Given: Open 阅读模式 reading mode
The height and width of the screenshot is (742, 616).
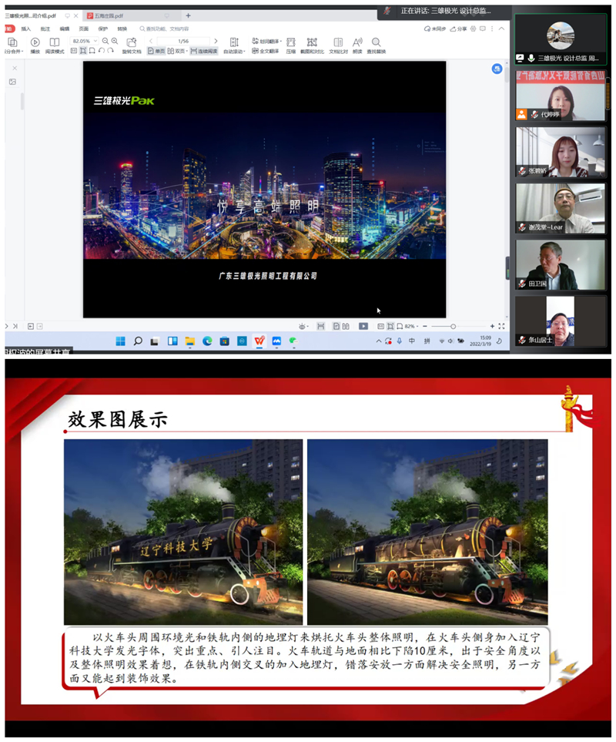Looking at the screenshot, I should (x=55, y=45).
